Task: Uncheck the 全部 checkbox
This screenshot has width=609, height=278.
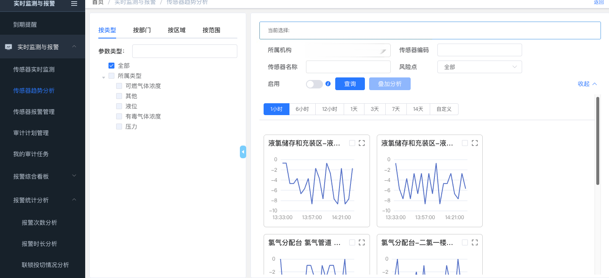Action: click(x=111, y=66)
